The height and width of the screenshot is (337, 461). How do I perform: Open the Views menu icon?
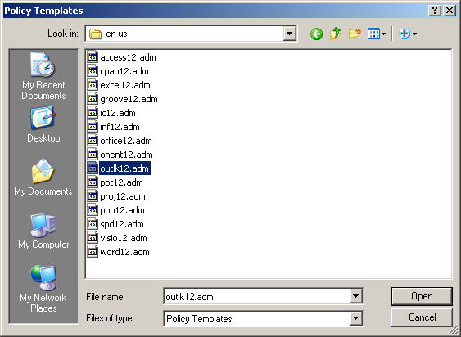377,34
